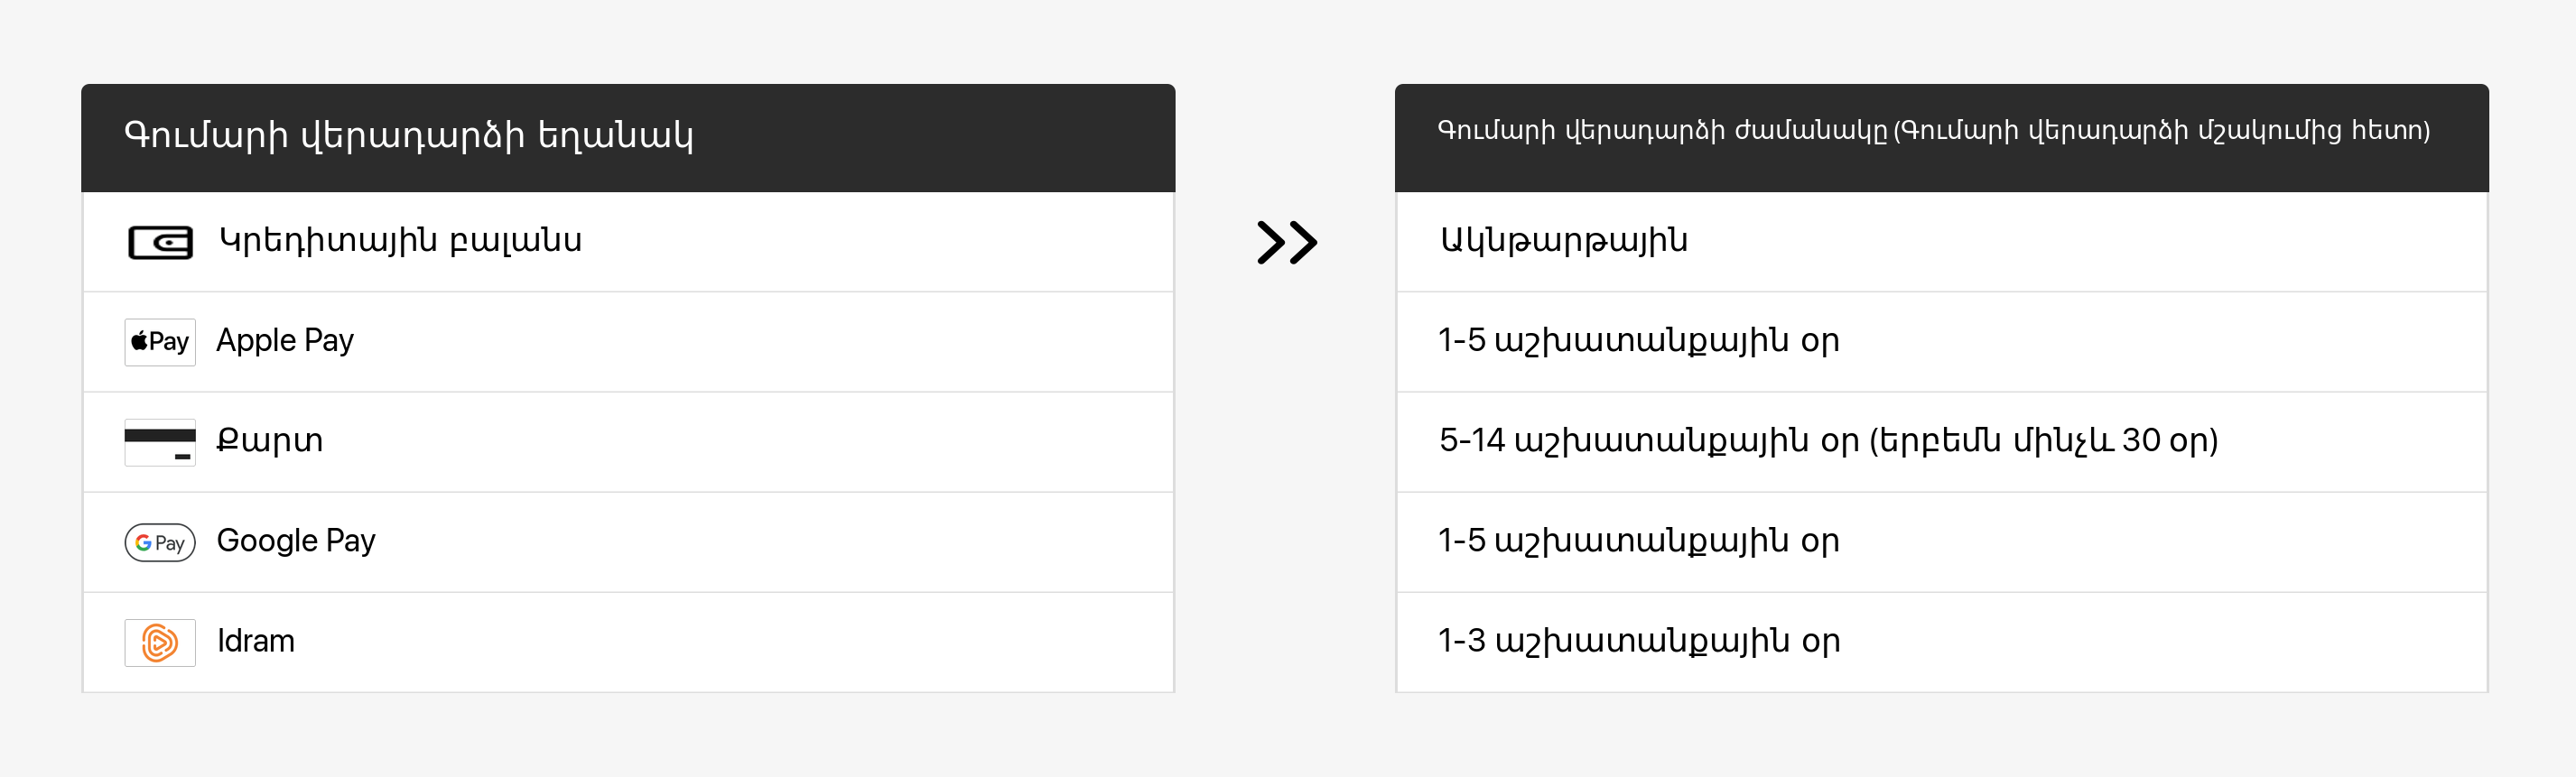This screenshot has height=777, width=2576.
Task: Select the Google Pay row label
Action: [x=296, y=541]
